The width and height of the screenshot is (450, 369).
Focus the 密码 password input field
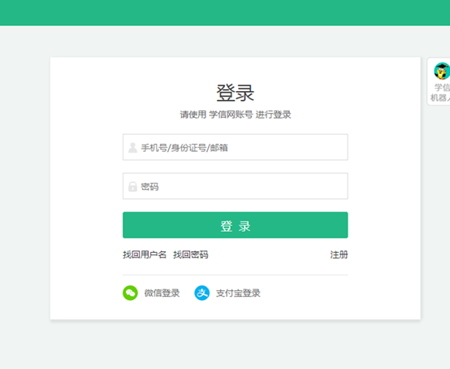pyautogui.click(x=236, y=186)
